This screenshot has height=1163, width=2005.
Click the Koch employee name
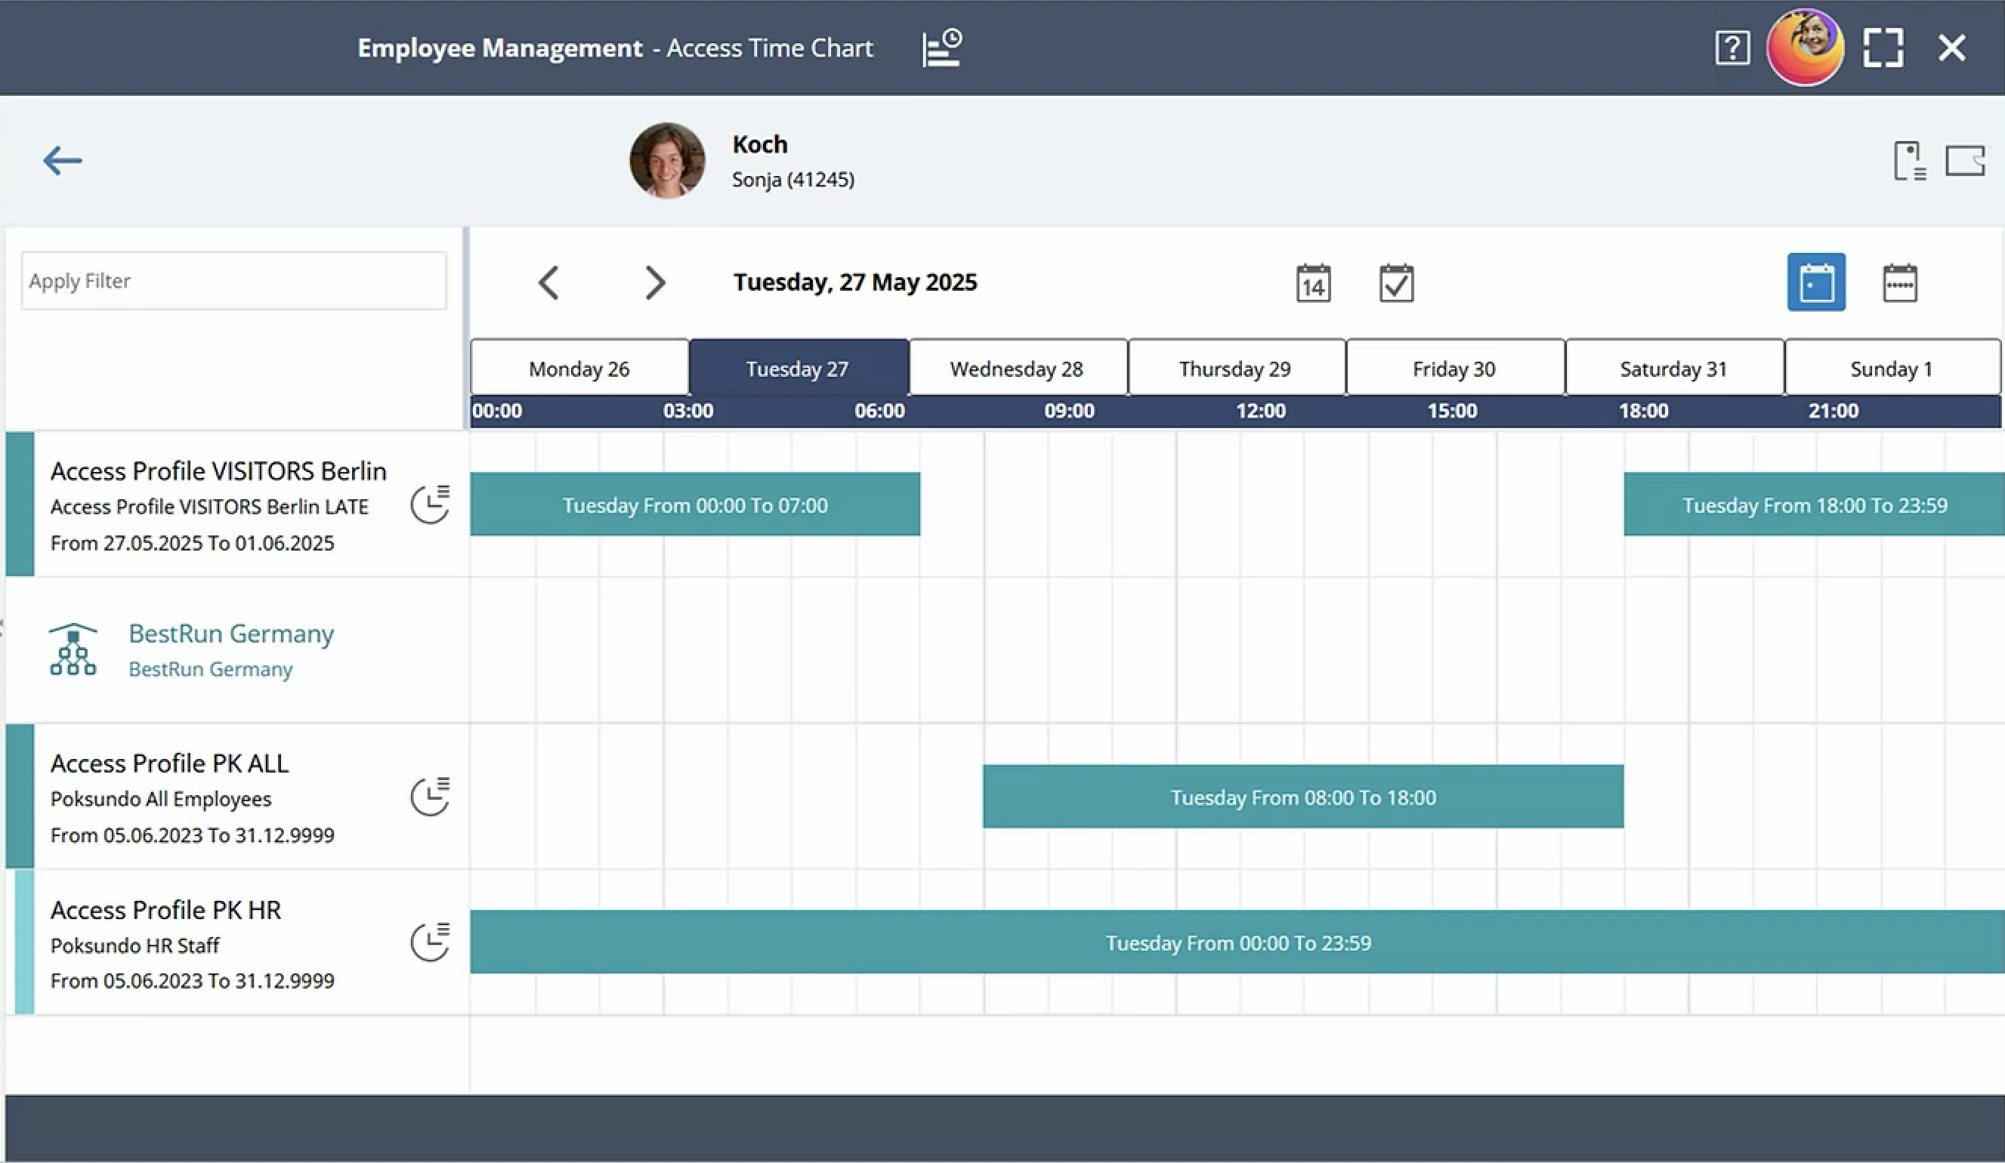point(760,144)
